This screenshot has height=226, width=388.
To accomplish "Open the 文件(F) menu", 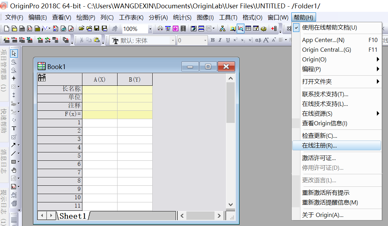I will click(14, 18).
